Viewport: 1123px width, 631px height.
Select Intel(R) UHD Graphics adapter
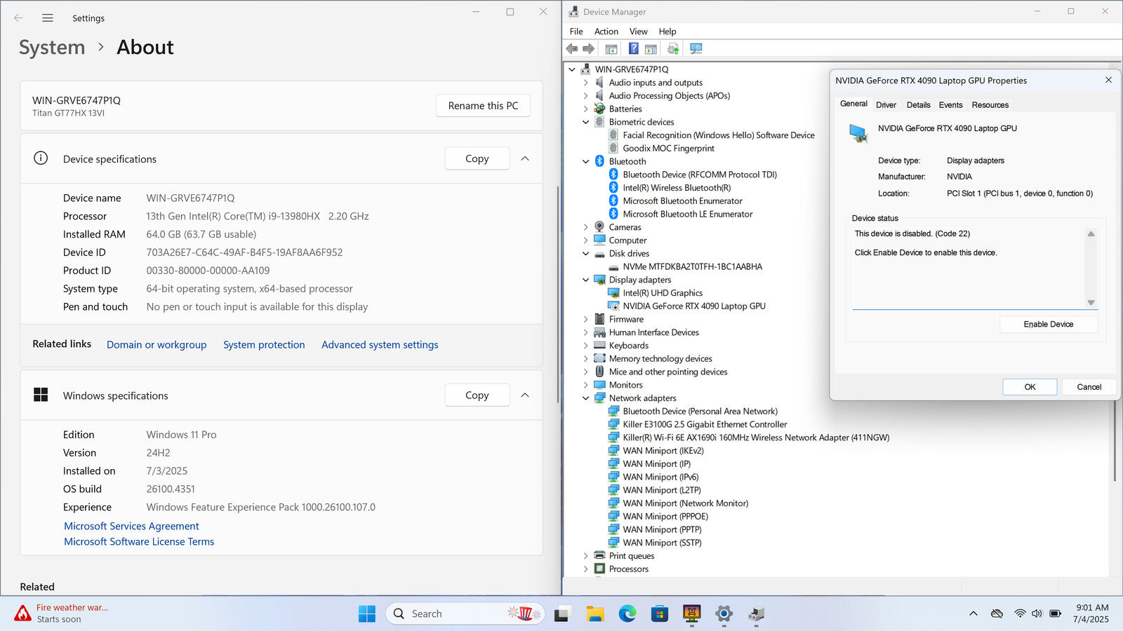[x=662, y=293]
